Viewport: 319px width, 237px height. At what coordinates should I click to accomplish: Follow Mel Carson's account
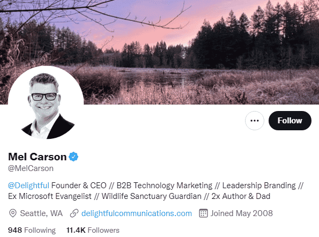(x=290, y=121)
